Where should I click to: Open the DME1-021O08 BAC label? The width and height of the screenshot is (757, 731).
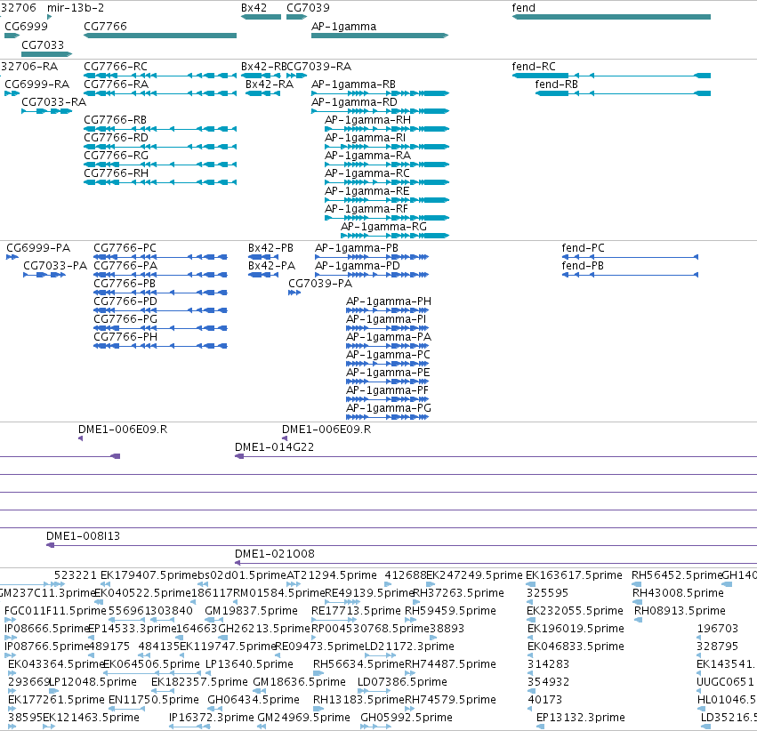pyautogui.click(x=275, y=554)
